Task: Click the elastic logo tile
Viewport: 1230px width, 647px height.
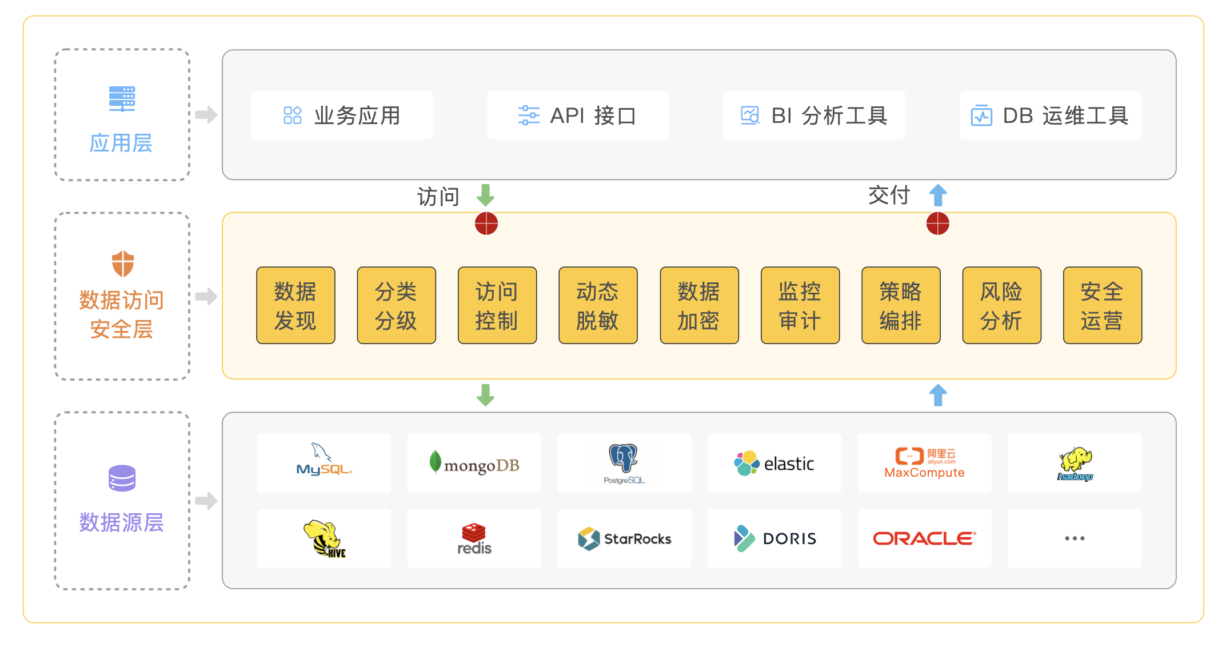Action: click(774, 464)
